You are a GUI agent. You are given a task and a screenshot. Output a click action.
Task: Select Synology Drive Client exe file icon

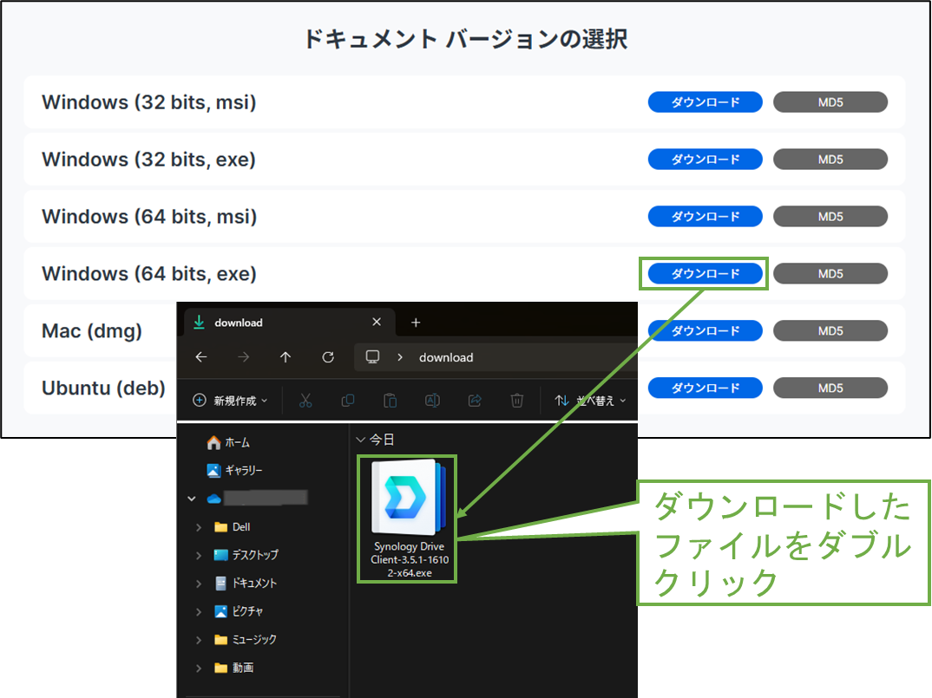408,498
